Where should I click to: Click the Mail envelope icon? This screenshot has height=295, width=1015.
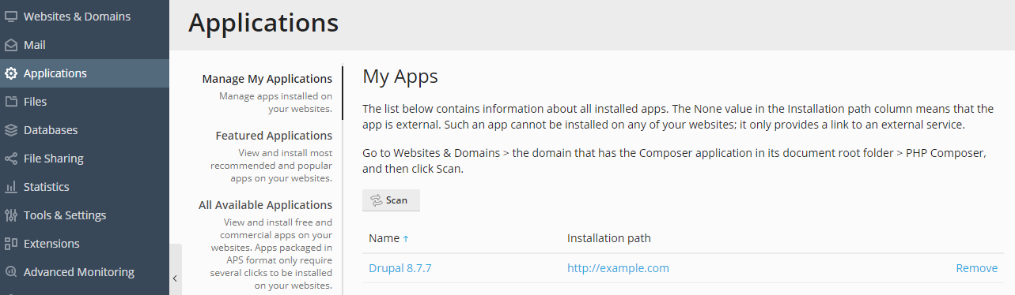pos(11,45)
